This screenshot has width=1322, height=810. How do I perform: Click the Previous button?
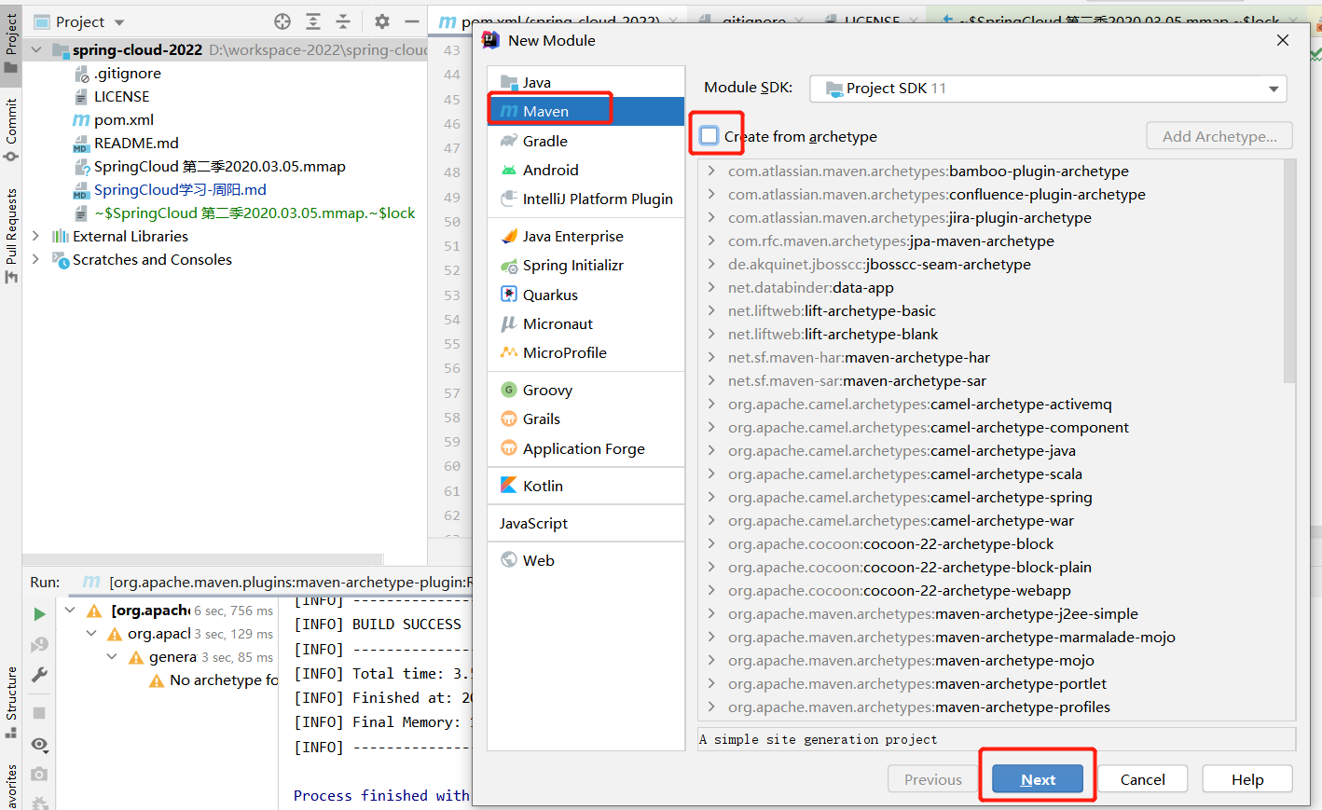[932, 779]
